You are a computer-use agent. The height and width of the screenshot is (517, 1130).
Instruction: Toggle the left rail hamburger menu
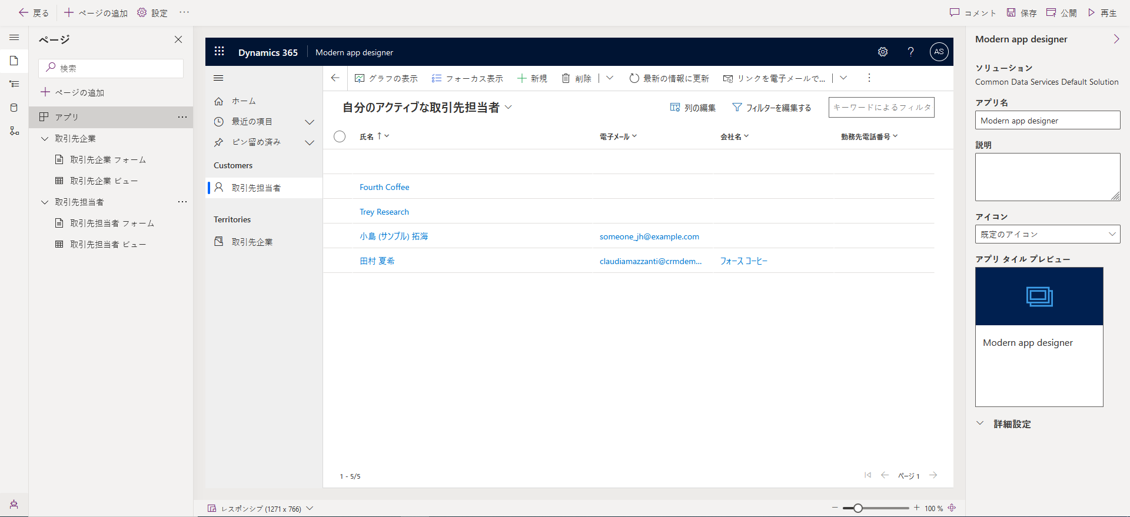[14, 38]
